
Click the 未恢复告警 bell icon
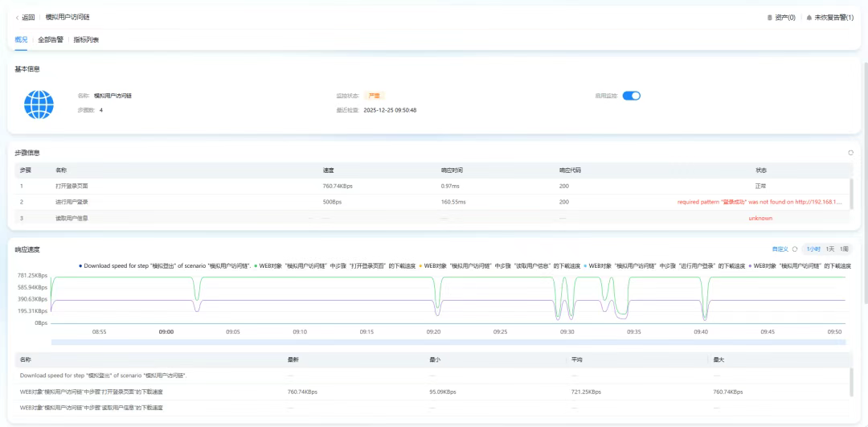click(809, 17)
